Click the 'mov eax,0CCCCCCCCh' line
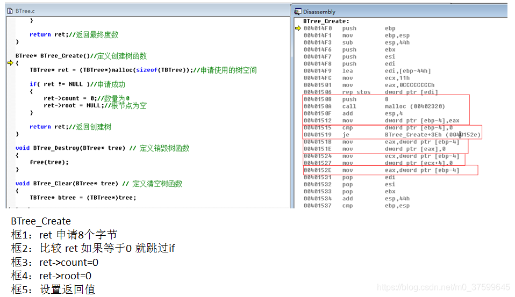This screenshot has height=297, width=515. (369, 85)
